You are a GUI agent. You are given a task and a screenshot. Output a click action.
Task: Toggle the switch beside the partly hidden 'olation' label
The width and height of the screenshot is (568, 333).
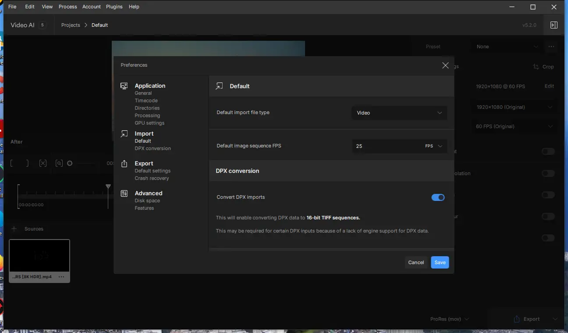point(548,173)
